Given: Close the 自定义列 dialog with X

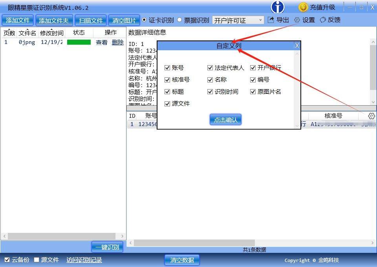Looking at the screenshot, I should 297,46.
